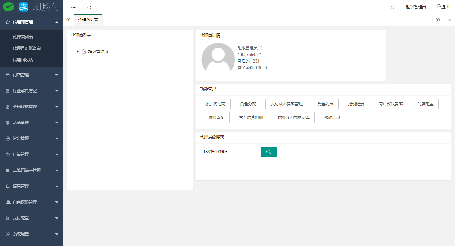
Task: Click the user icon in the agent tree
Action: tap(84, 51)
